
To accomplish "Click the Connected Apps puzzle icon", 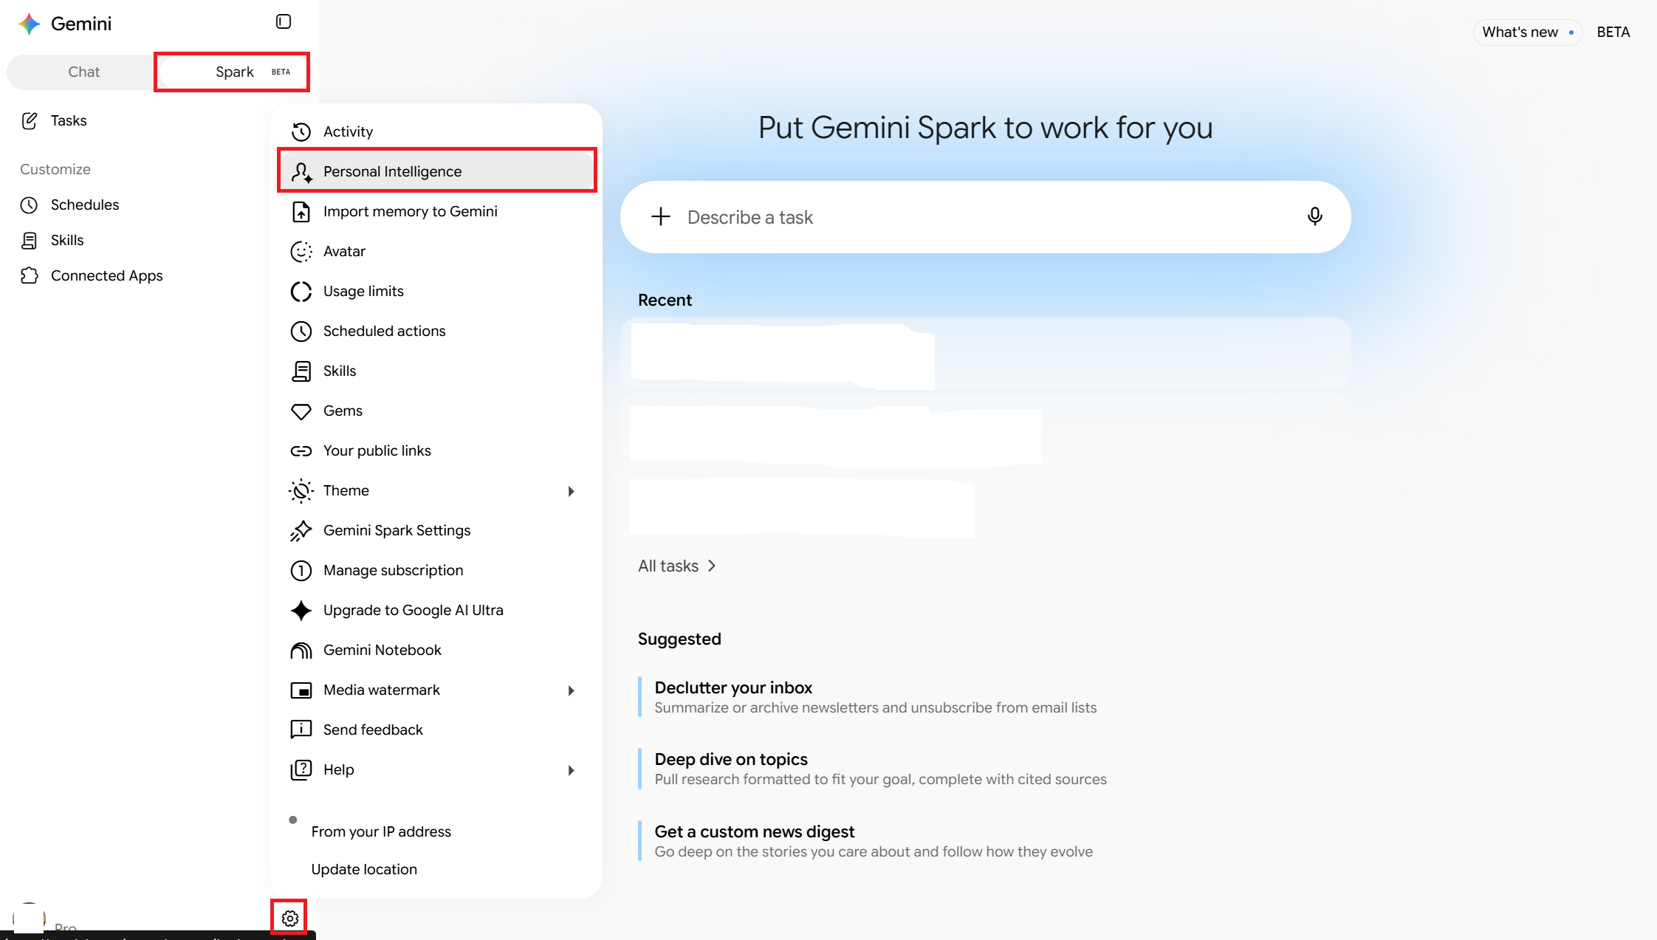I will point(30,275).
